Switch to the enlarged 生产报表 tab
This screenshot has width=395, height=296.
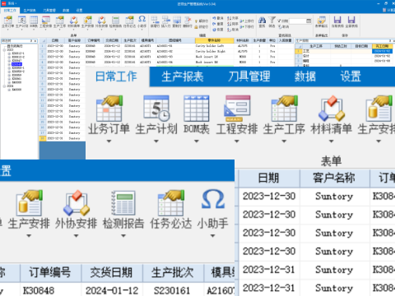[x=183, y=76]
